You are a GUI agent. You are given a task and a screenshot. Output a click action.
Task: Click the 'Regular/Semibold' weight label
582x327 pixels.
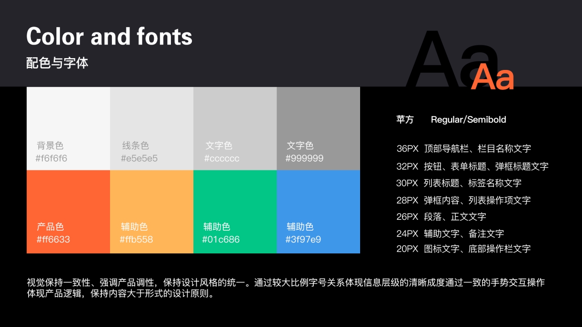468,119
